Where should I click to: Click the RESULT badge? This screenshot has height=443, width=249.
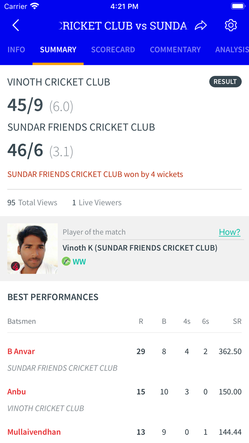(x=225, y=82)
